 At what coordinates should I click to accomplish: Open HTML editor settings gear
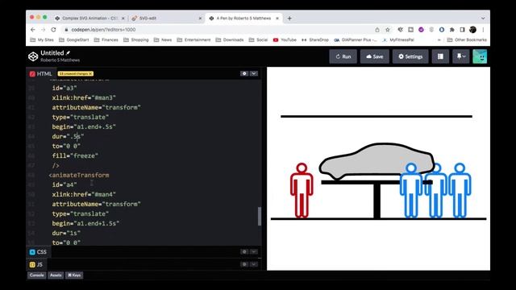244,73
